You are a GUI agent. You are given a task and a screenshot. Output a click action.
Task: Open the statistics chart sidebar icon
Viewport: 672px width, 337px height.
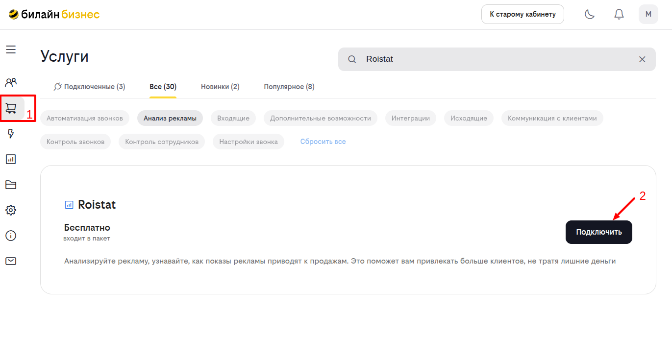coord(11,159)
